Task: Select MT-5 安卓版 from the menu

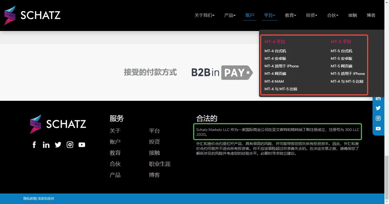Action: (x=341, y=58)
